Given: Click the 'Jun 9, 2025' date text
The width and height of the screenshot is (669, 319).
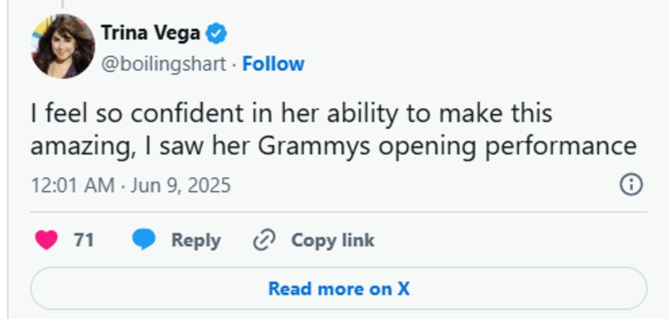Looking at the screenshot, I should click(x=180, y=185).
